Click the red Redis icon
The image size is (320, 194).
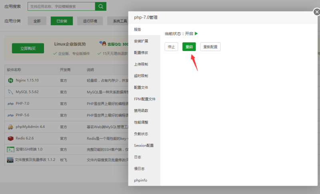coord(10,138)
